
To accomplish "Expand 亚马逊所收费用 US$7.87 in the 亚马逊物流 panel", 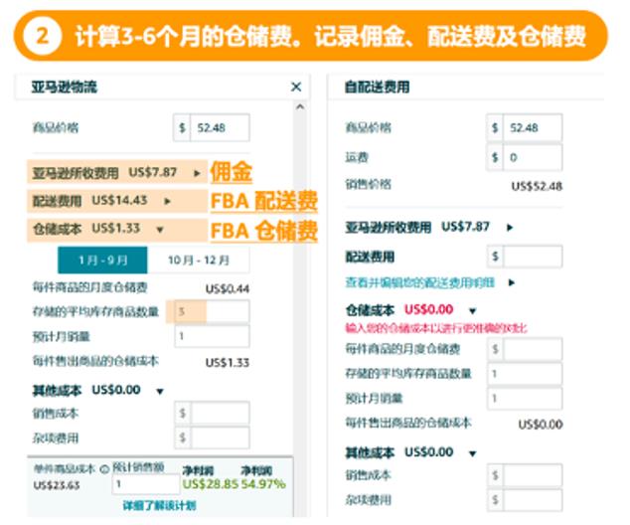I will 194,172.
